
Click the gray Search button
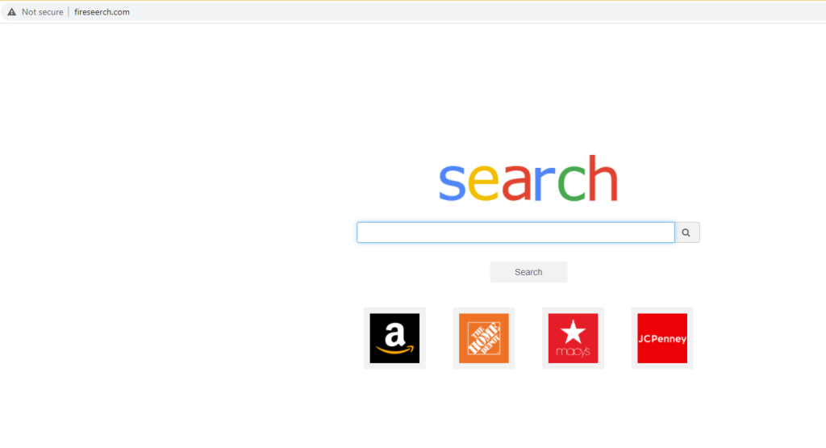[x=528, y=272]
